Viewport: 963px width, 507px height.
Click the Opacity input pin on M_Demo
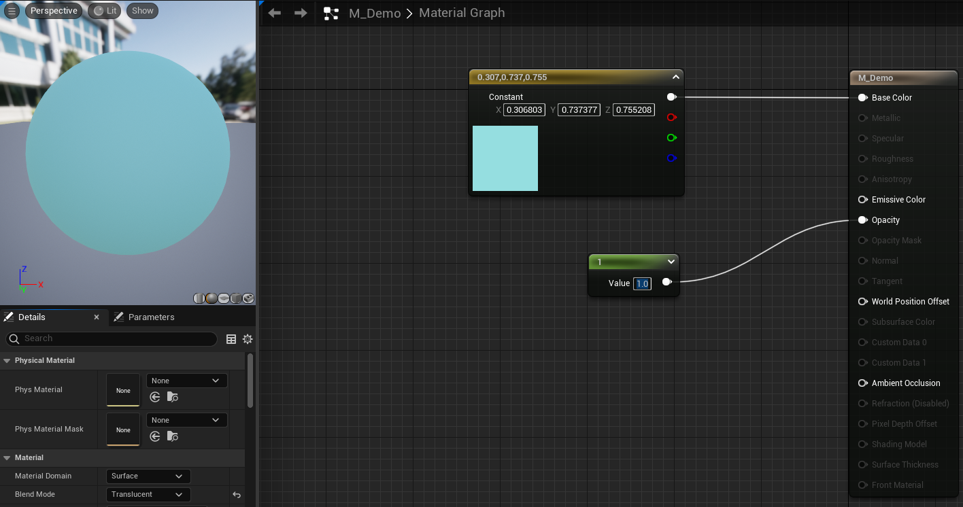click(x=862, y=220)
